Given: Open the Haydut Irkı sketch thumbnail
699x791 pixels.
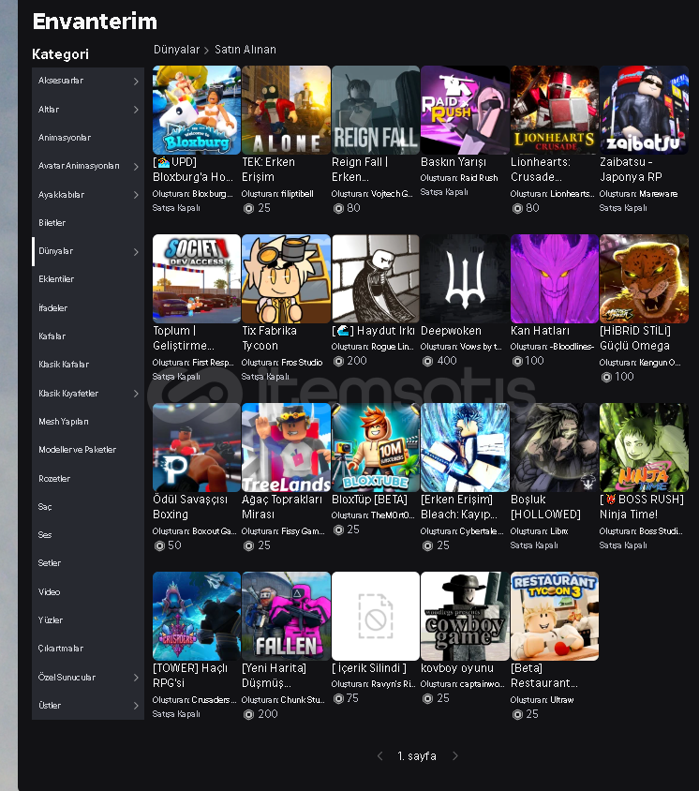Looking at the screenshot, I should click(x=375, y=278).
